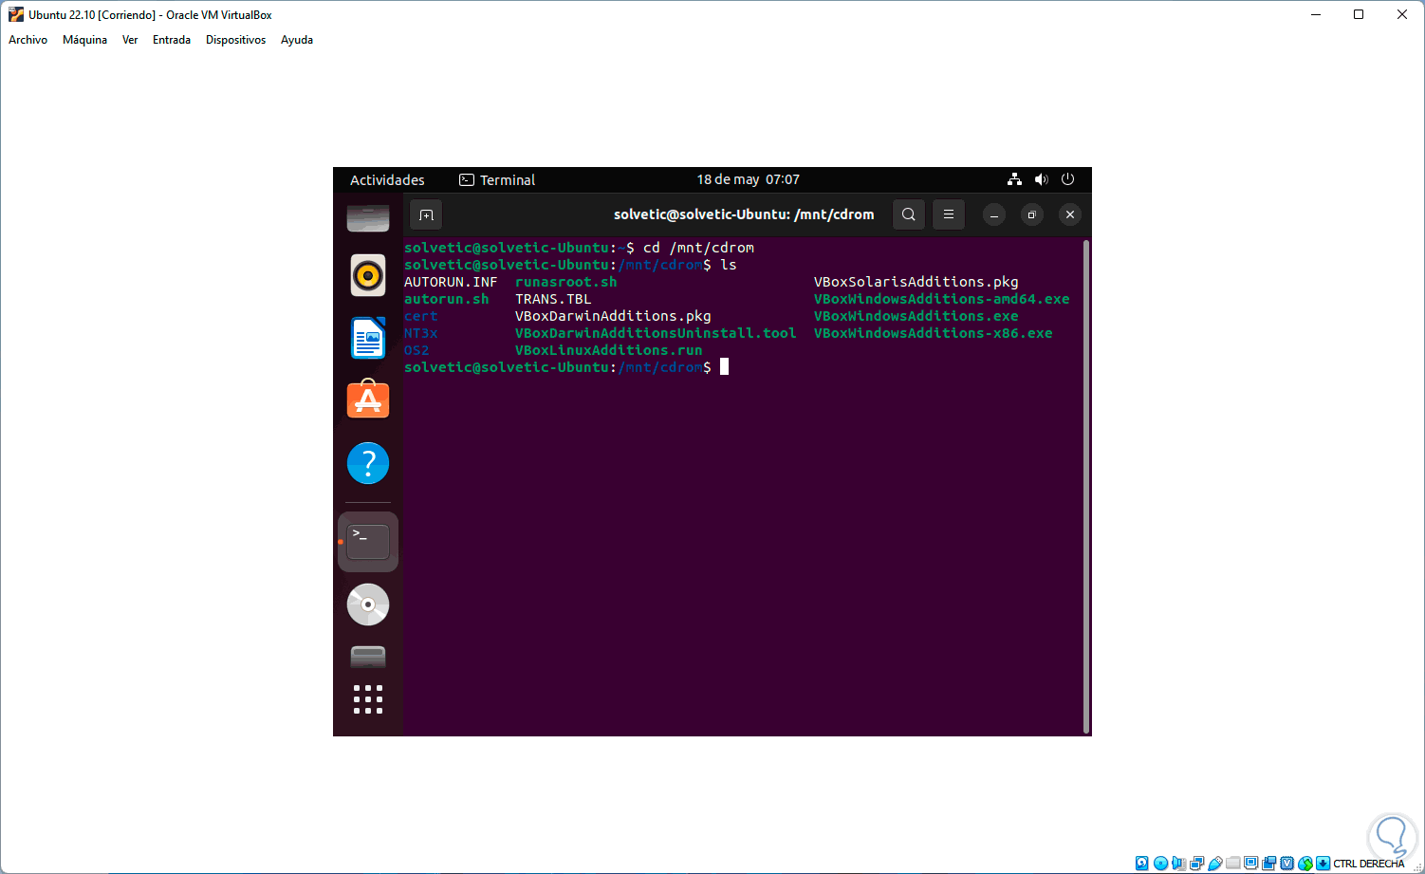Click the shared folders status bar icon
1425x874 pixels.
1232,864
